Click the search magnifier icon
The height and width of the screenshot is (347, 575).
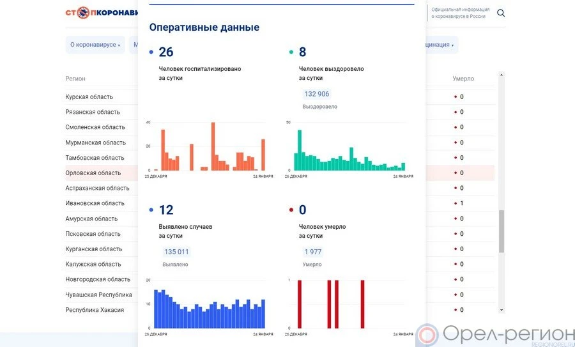pos(501,13)
